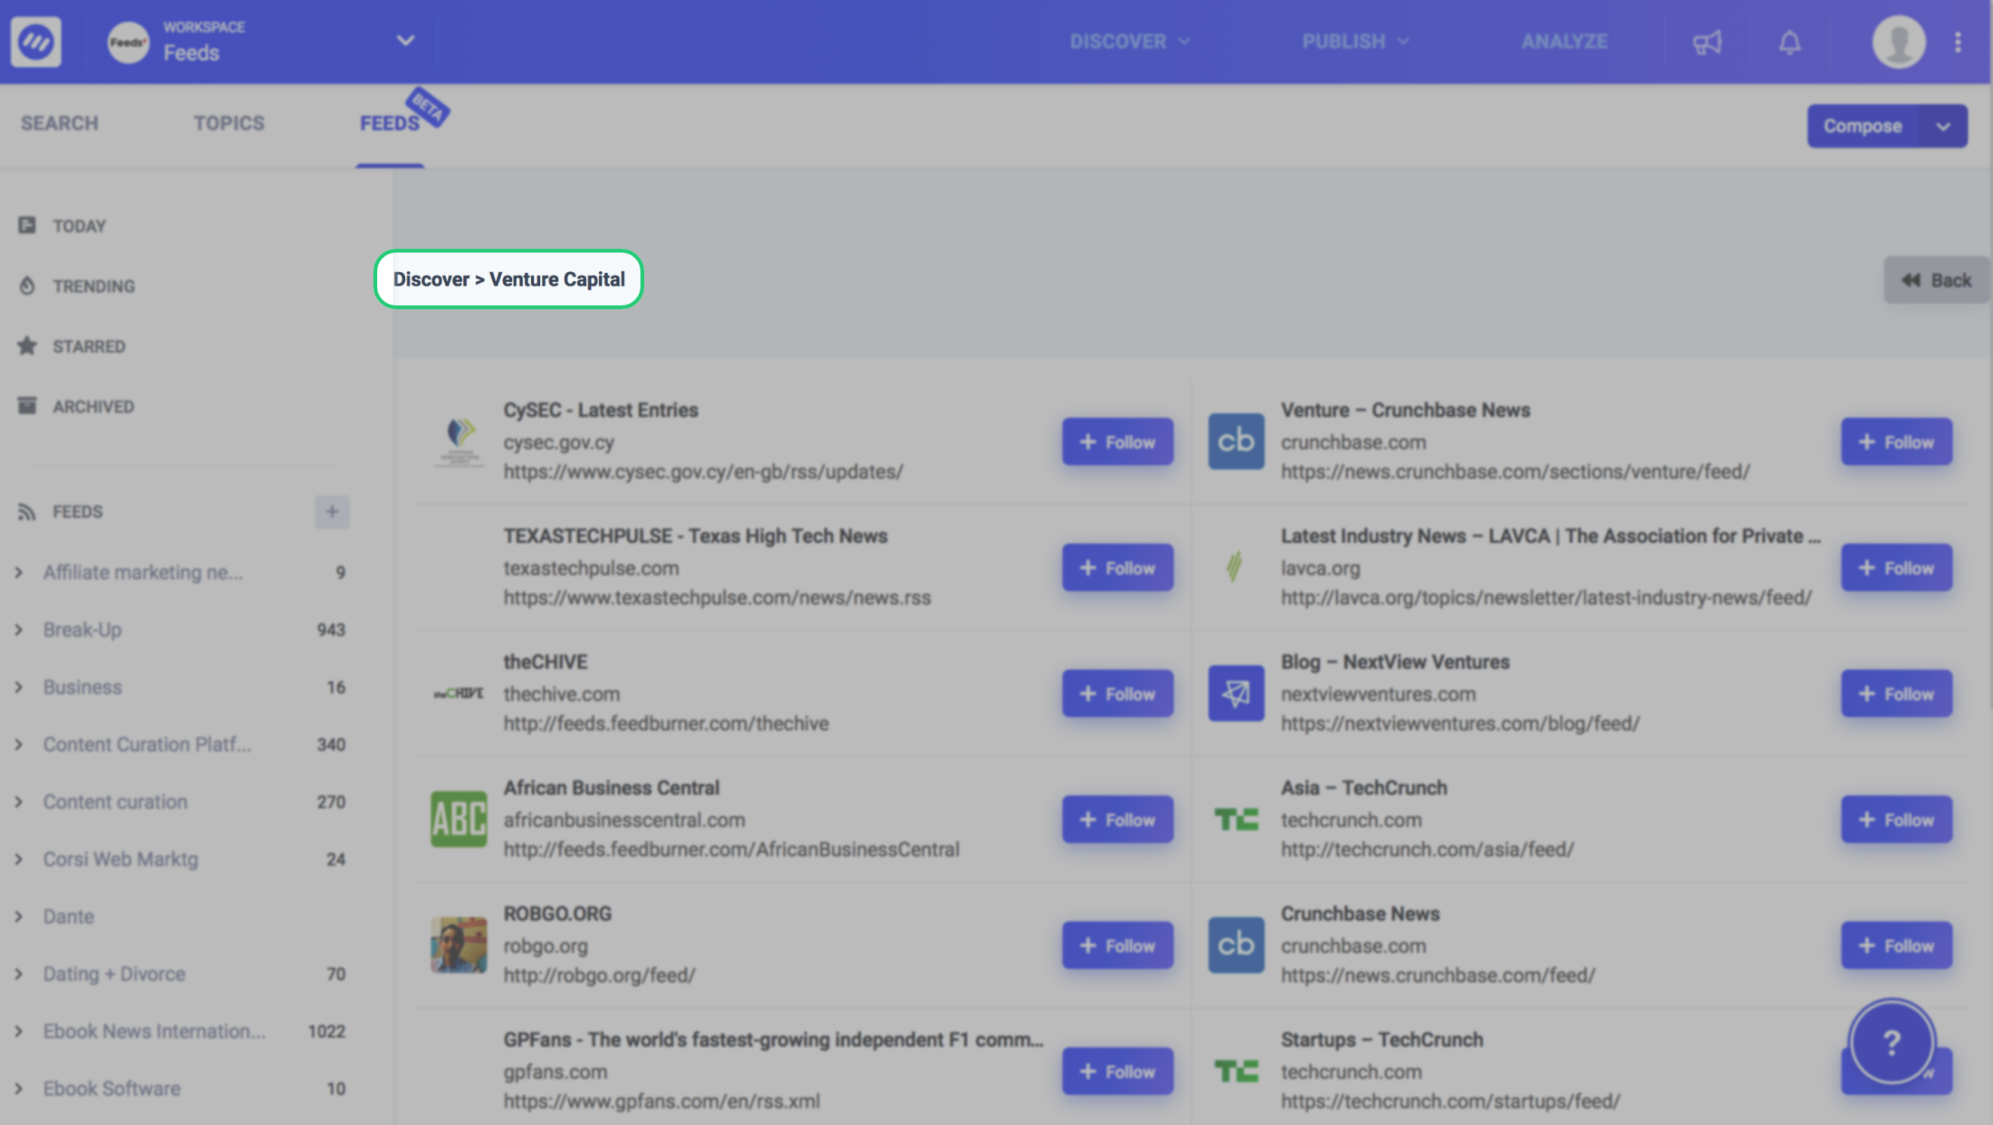Select the SEARCH tab
Image resolution: width=1993 pixels, height=1125 pixels.
click(60, 122)
